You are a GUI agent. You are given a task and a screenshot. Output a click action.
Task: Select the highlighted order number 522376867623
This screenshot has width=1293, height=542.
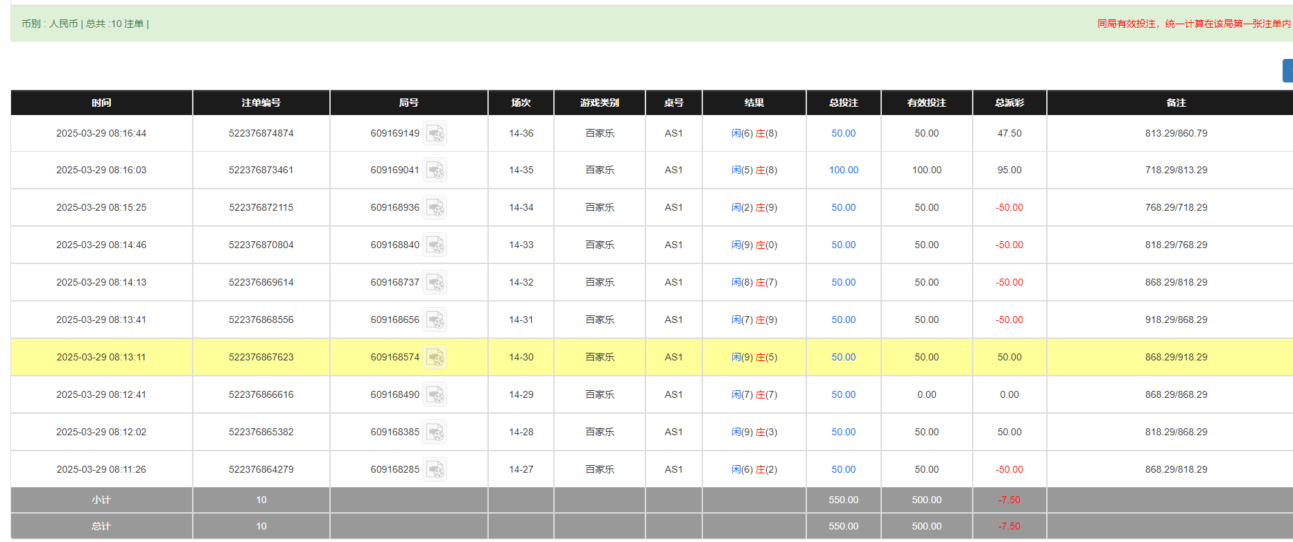[261, 358]
